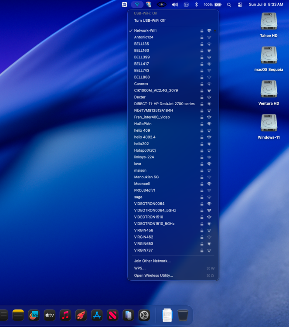Launch the rocket app in the Dock
Image resolution: width=289 pixels, height=327 pixels.
(x=81, y=315)
